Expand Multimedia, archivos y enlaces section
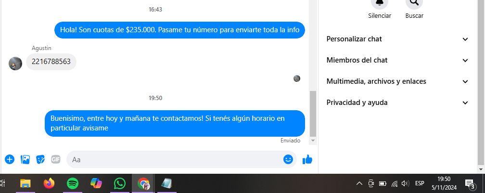 pyautogui.click(x=397, y=81)
